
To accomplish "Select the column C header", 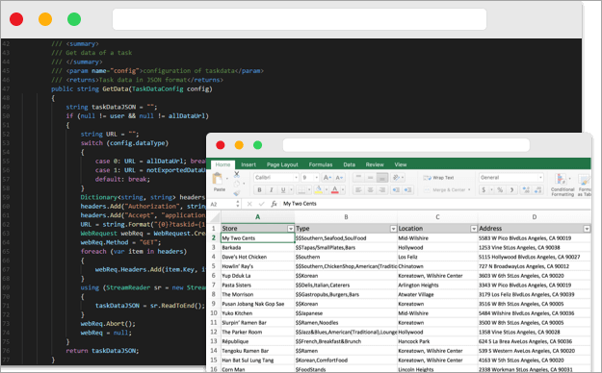I will tap(437, 217).
